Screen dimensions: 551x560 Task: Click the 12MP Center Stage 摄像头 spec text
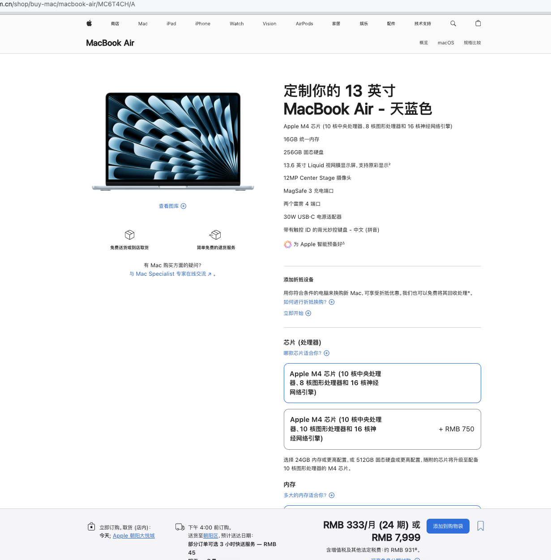[x=317, y=178]
